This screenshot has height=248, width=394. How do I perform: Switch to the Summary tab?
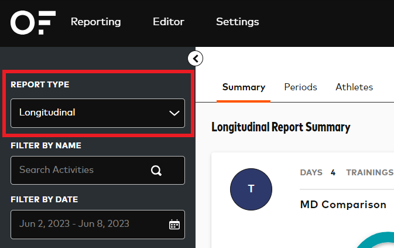(x=244, y=87)
